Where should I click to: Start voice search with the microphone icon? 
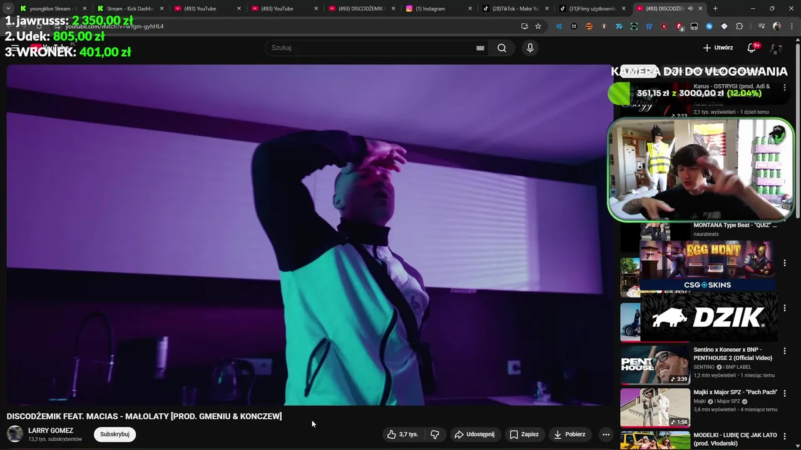click(x=530, y=48)
